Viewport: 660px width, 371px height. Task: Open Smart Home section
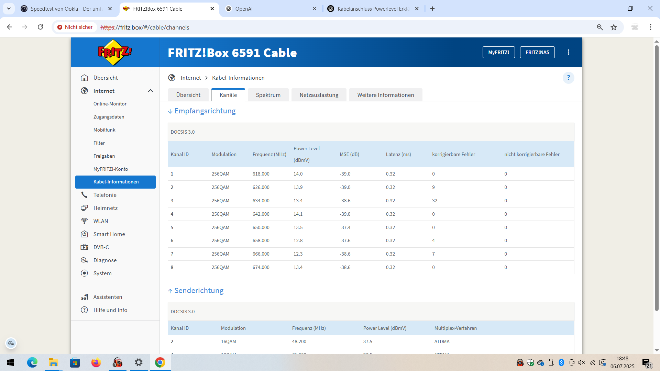[109, 234]
